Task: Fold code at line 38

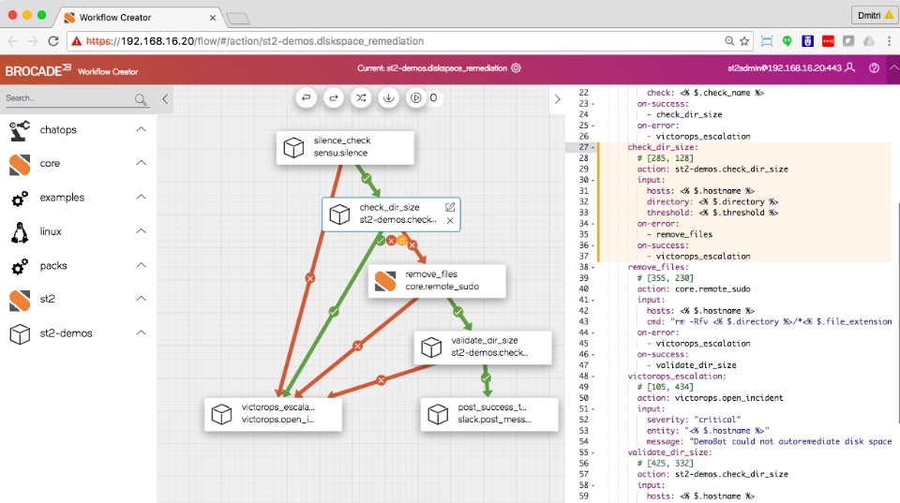Action: coord(592,267)
